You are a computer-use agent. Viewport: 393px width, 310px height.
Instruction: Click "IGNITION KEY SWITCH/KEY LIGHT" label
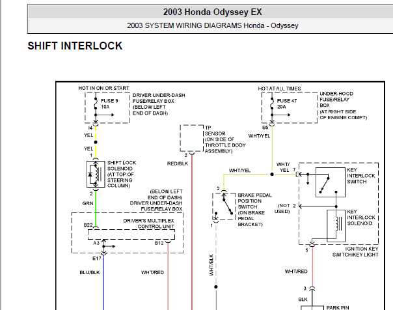click(x=355, y=252)
